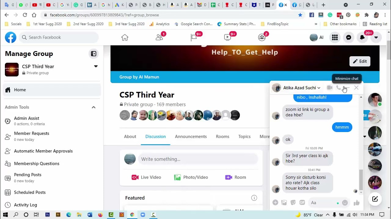The image size is (391, 219).
Task: Collapse the Admin Tools section
Action: [x=93, y=107]
